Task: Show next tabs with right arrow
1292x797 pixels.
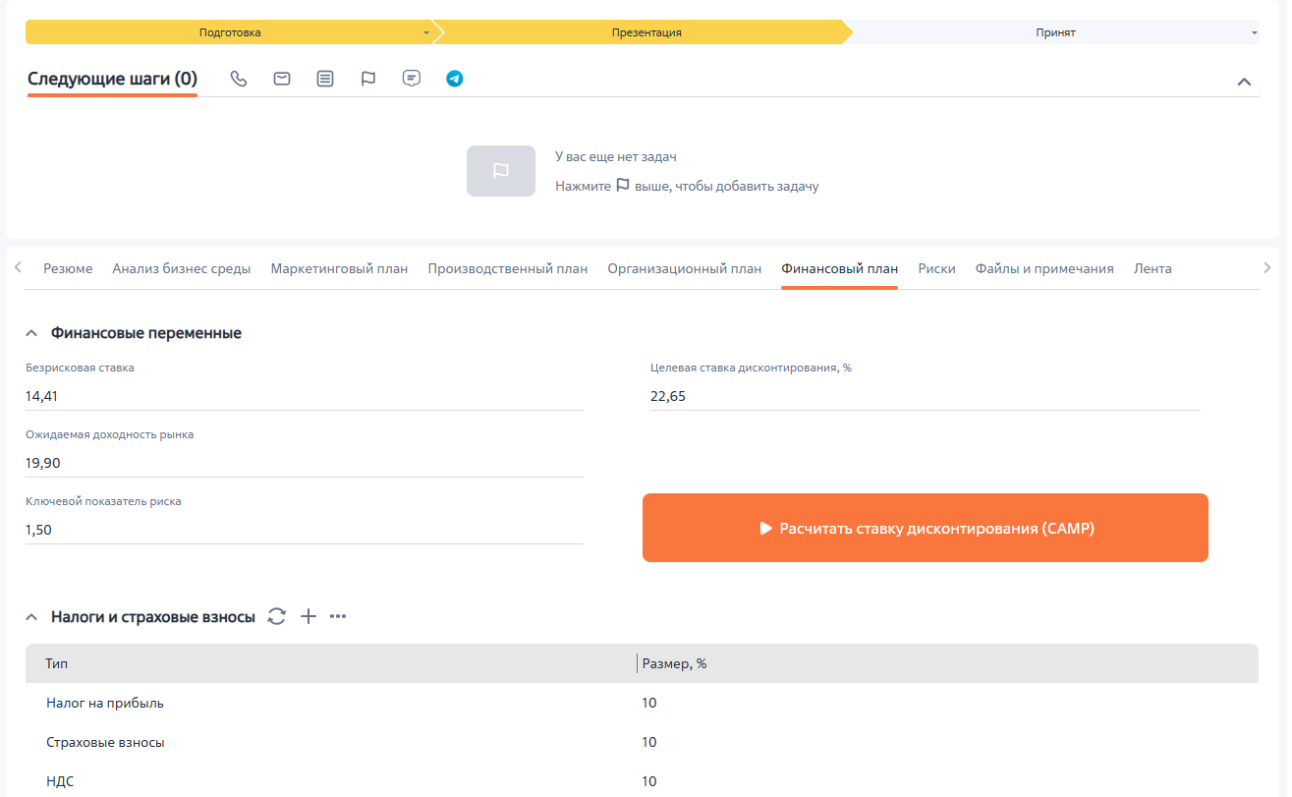Action: (x=1267, y=267)
